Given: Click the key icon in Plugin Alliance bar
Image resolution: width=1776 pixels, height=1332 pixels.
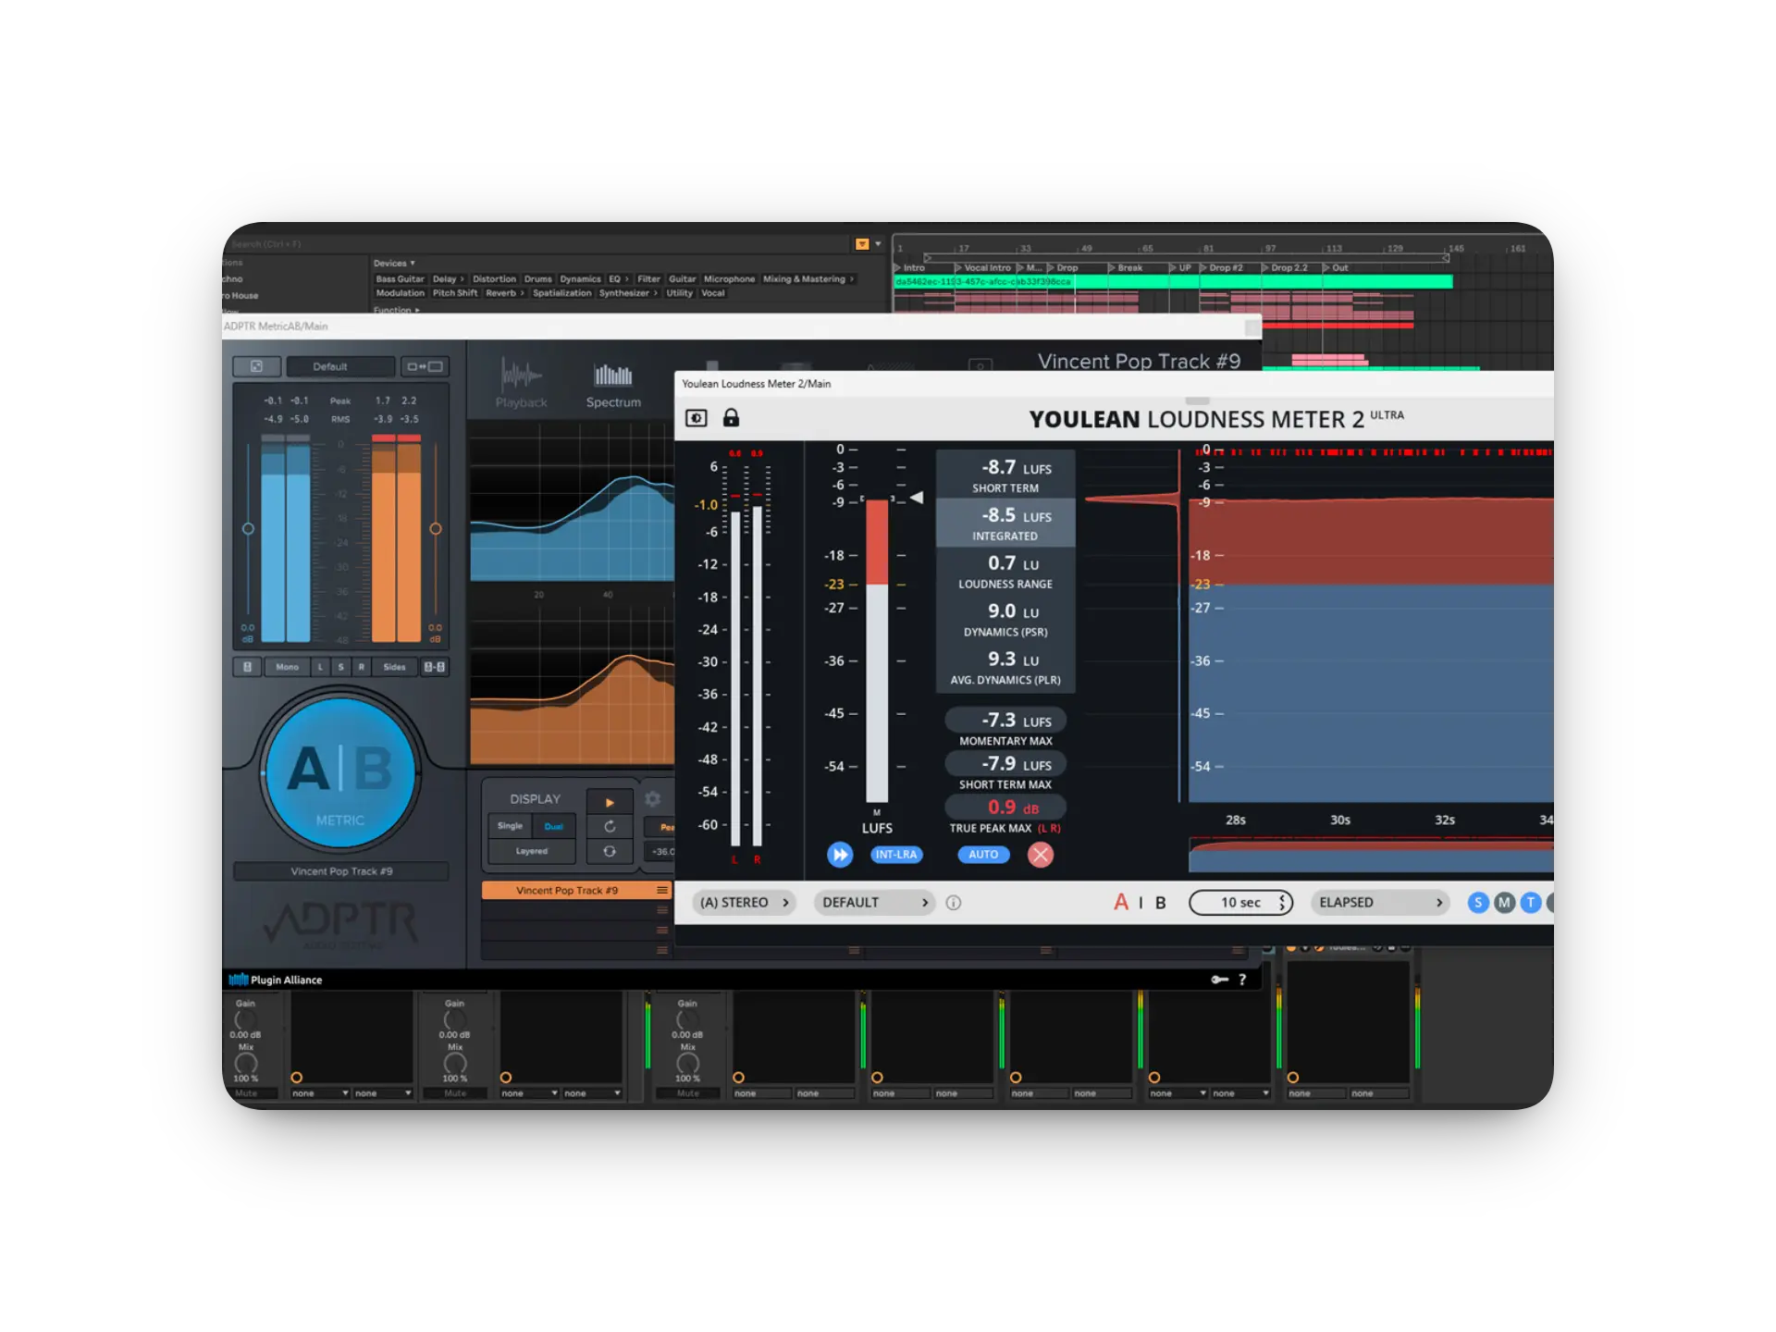Looking at the screenshot, I should tap(1220, 980).
